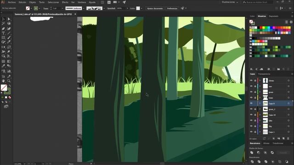Open the Efecto menu
294x165 pixels.
pyautogui.click(x=65, y=2)
